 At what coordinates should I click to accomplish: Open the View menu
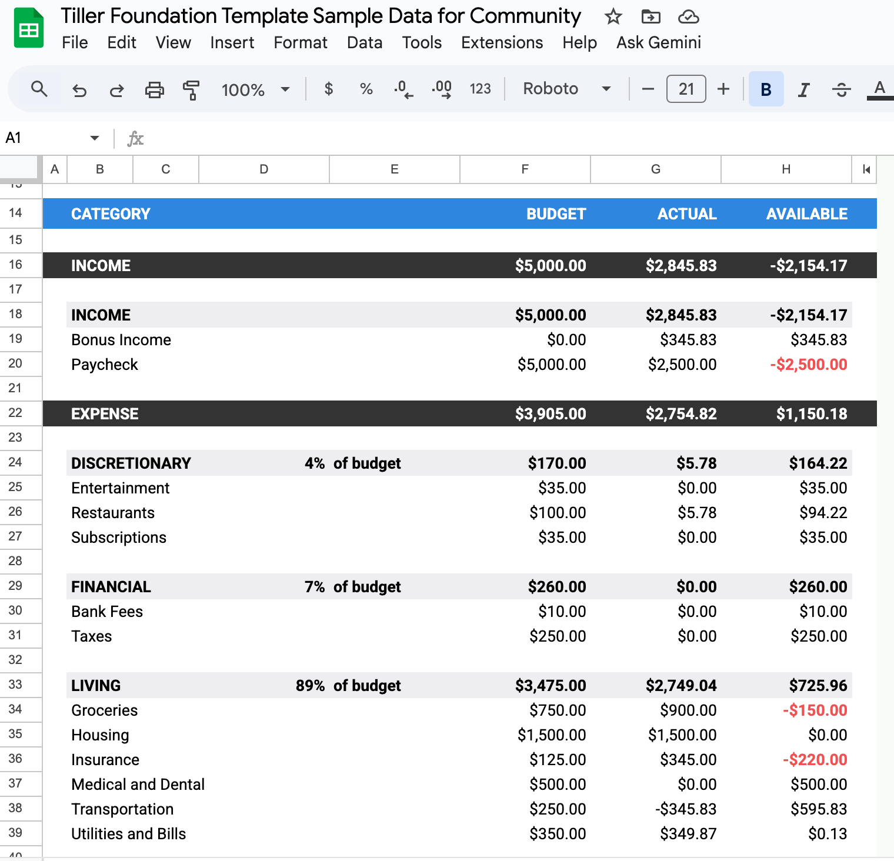click(x=173, y=42)
